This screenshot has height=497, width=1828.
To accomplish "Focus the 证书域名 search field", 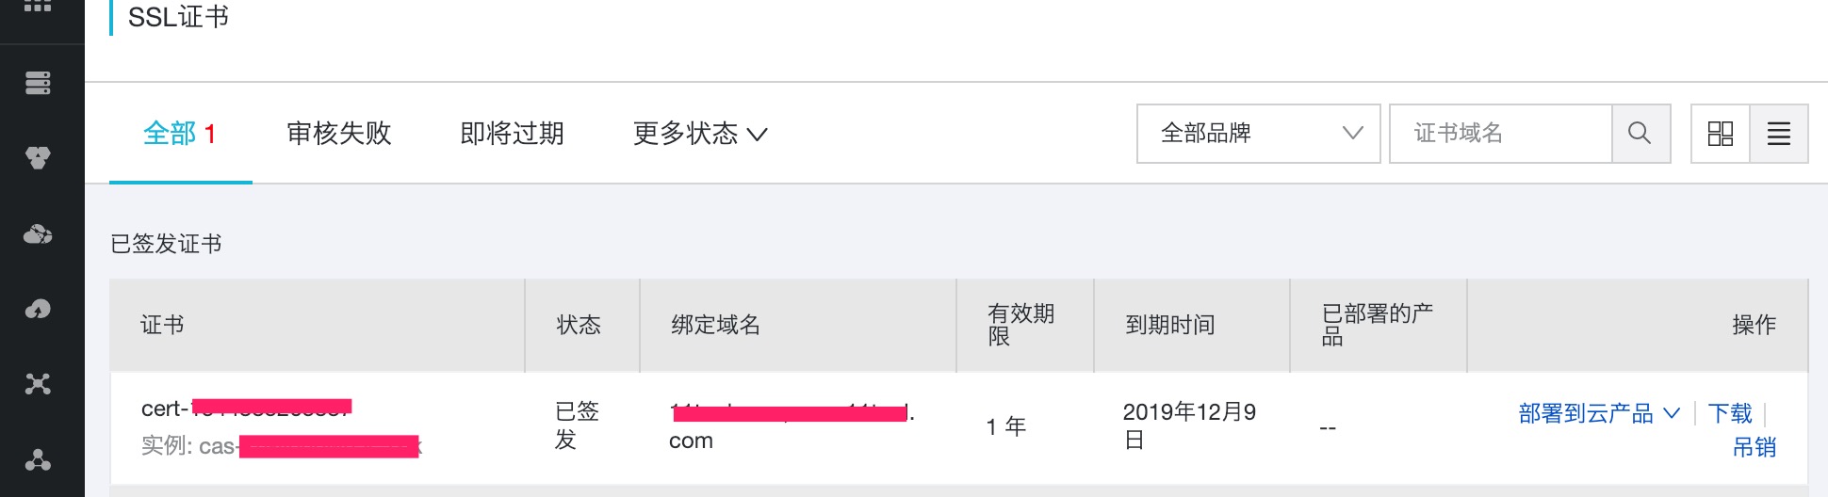I will (1501, 134).
